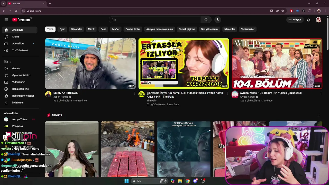Image resolution: width=329 pixels, height=185 pixels.
Task: Start voice search with the microphone
Action: pyautogui.click(x=218, y=20)
